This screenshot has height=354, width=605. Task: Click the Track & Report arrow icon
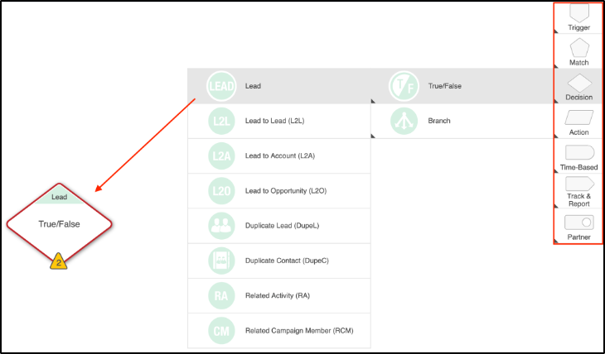click(578, 184)
